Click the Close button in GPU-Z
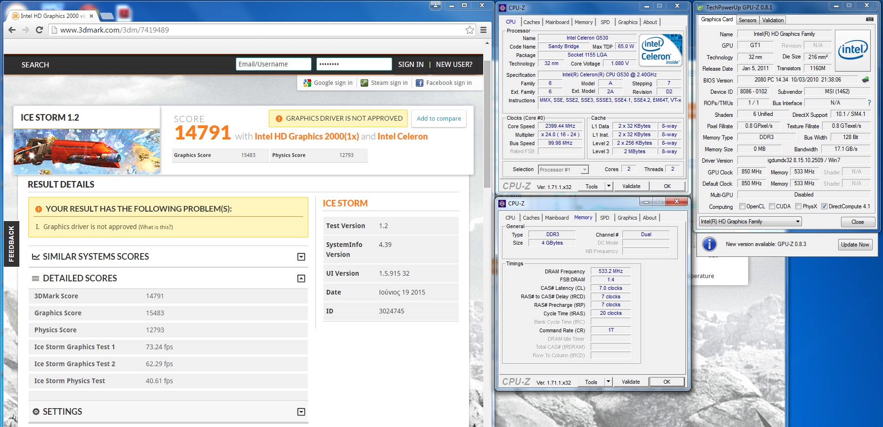The image size is (883, 427). 858,222
